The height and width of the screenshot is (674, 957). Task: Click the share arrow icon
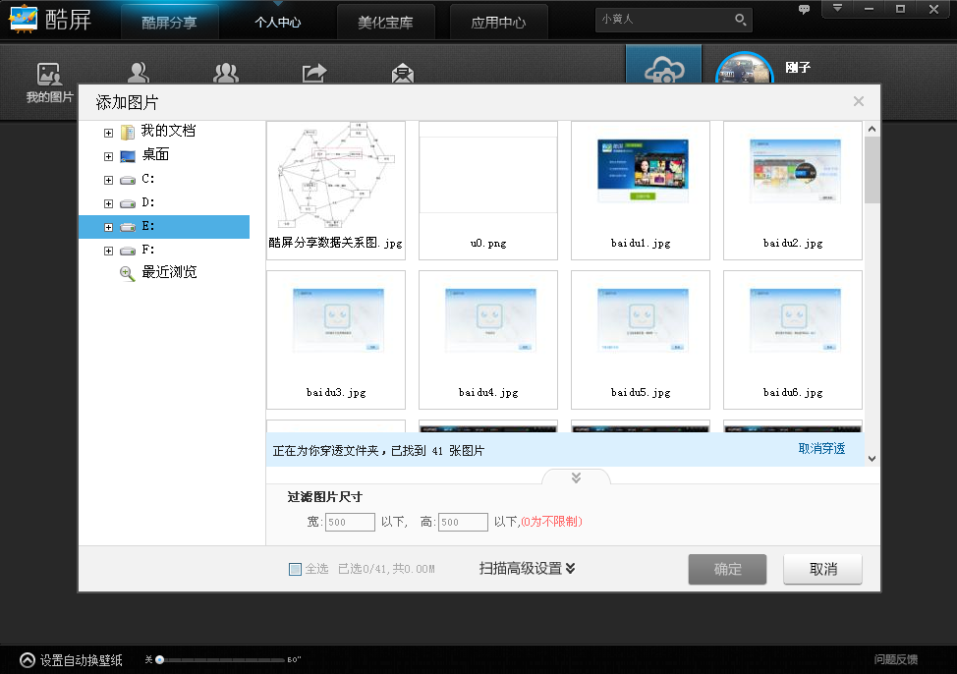314,73
